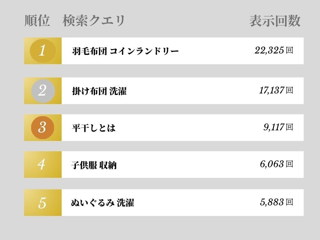Click the 順位 column header

(x=37, y=21)
